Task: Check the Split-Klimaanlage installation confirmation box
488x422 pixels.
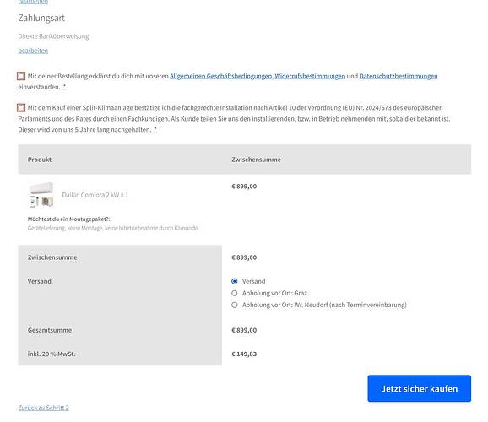Action: pos(21,108)
